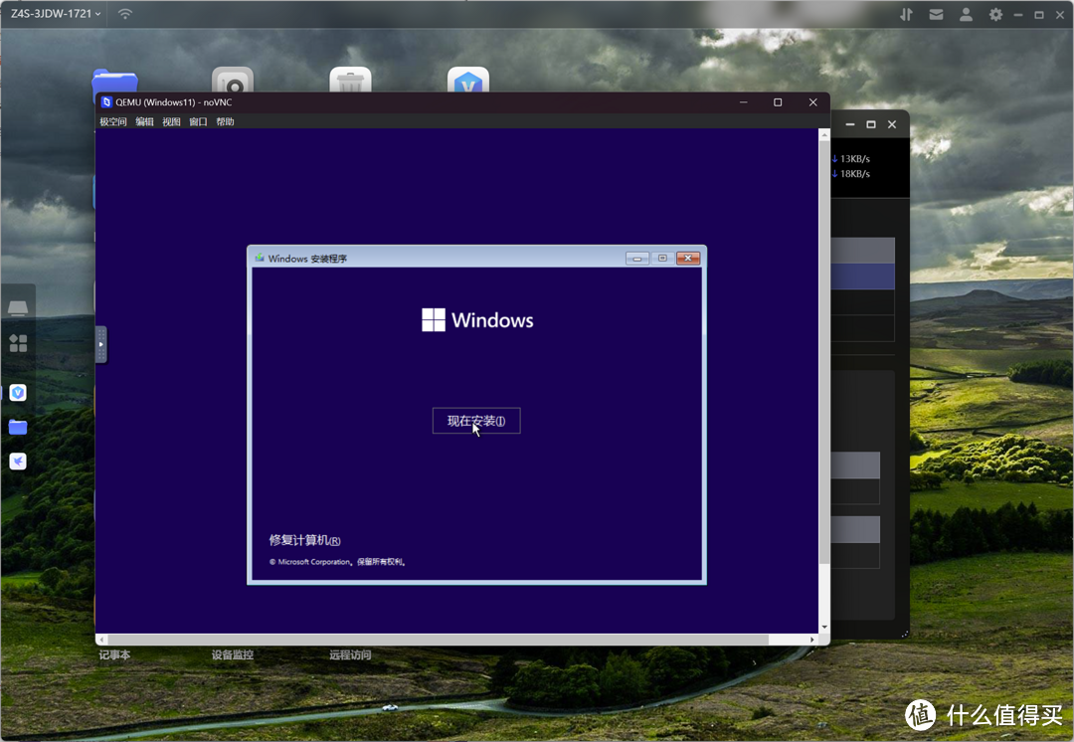Click the "Windows 安装程序" dialog title text

307,259
